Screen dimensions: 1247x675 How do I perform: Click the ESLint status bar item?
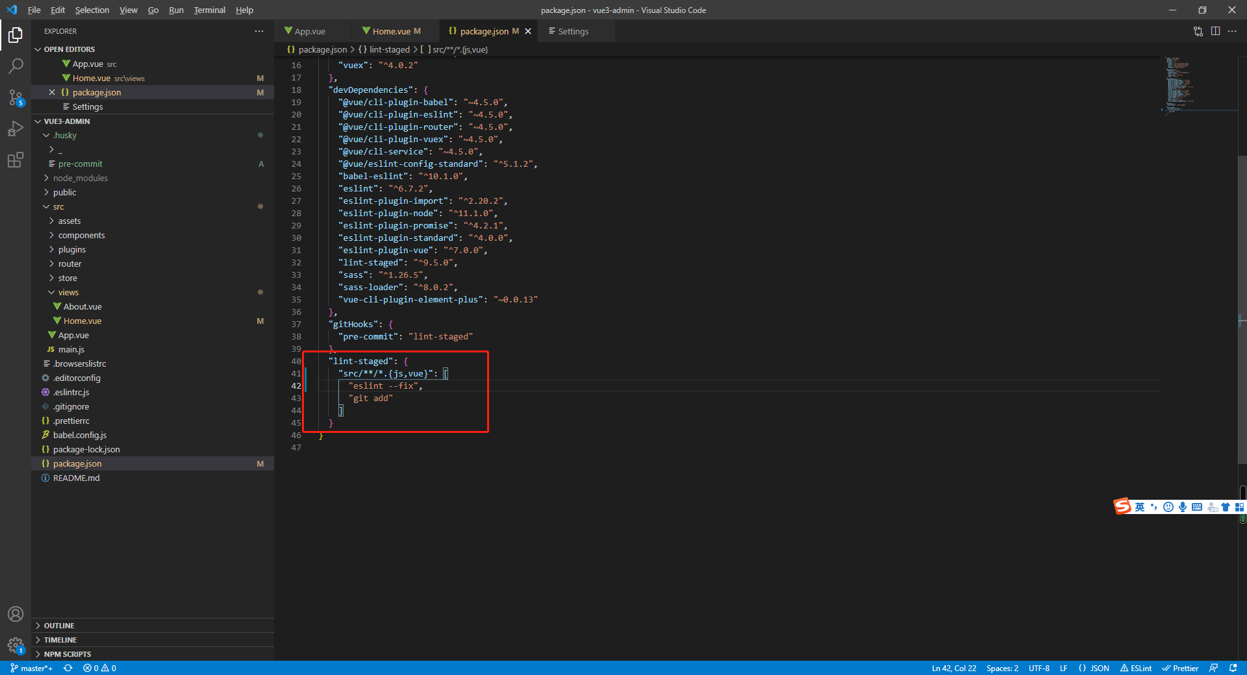(x=1135, y=668)
